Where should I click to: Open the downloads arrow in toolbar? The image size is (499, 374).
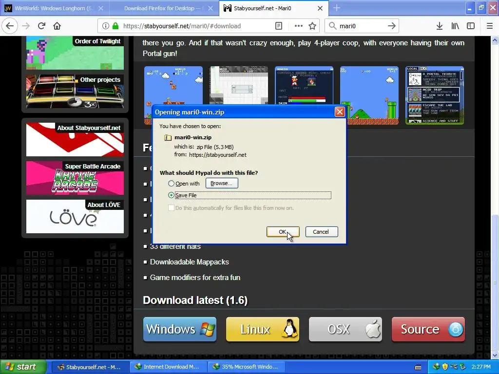(440, 26)
